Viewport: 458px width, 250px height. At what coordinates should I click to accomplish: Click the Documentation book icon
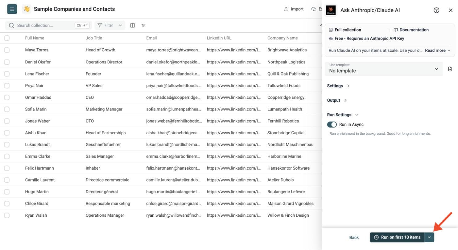[396, 30]
